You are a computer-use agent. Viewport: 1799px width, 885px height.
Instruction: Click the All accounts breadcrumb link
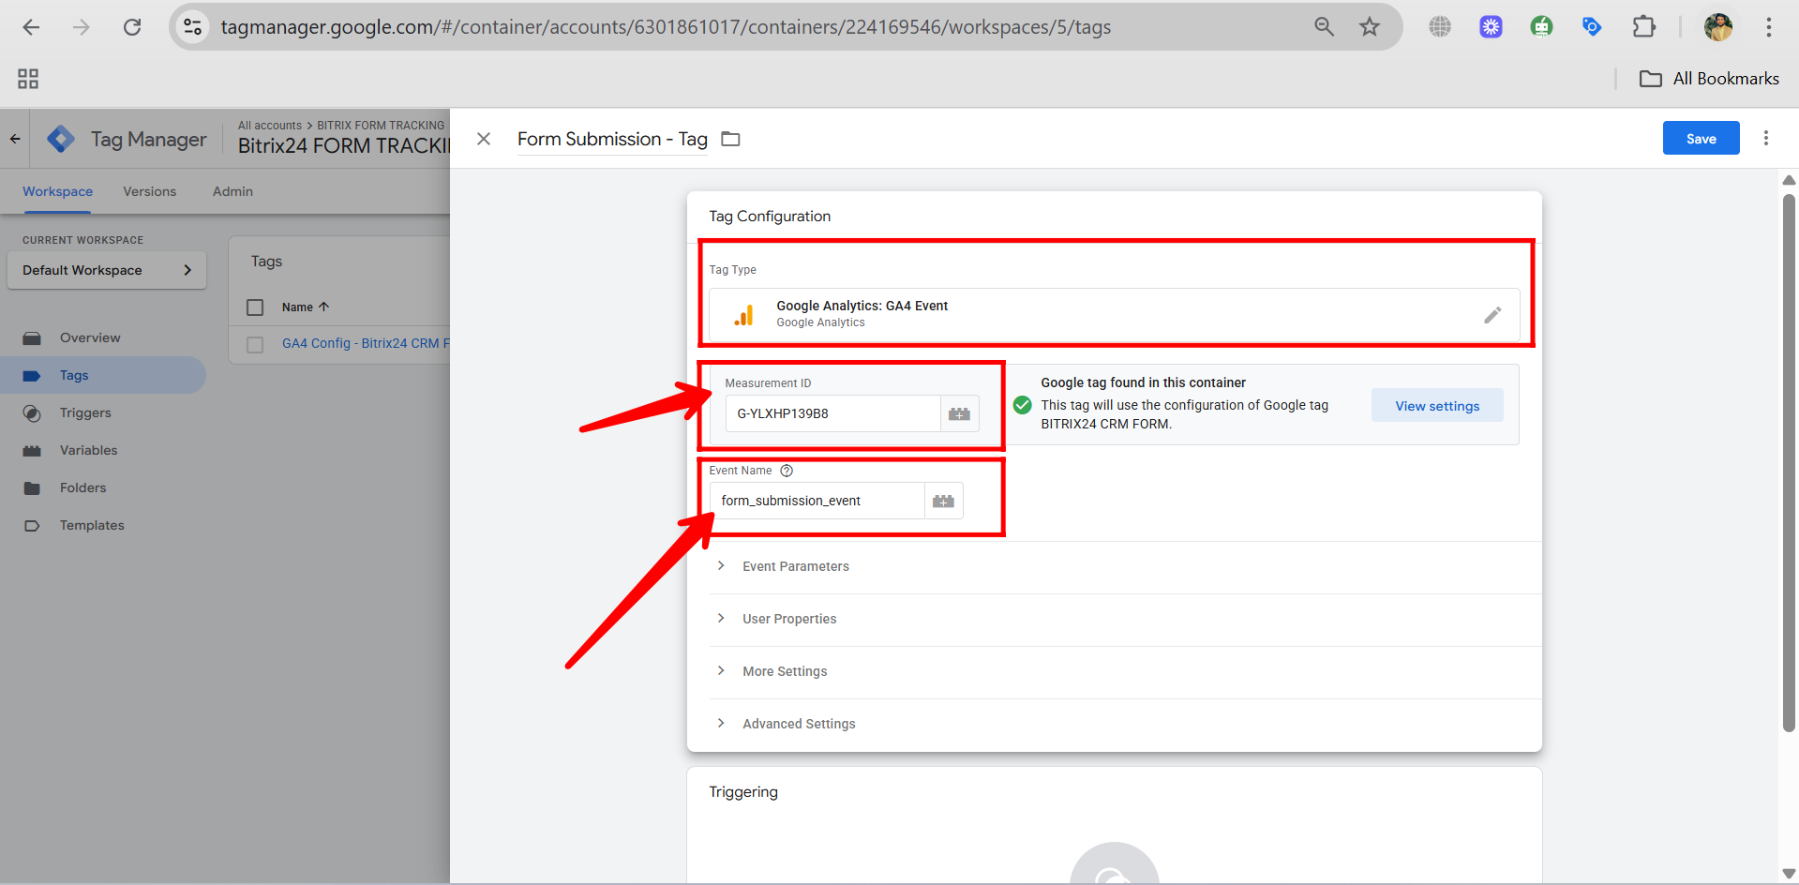tap(269, 125)
